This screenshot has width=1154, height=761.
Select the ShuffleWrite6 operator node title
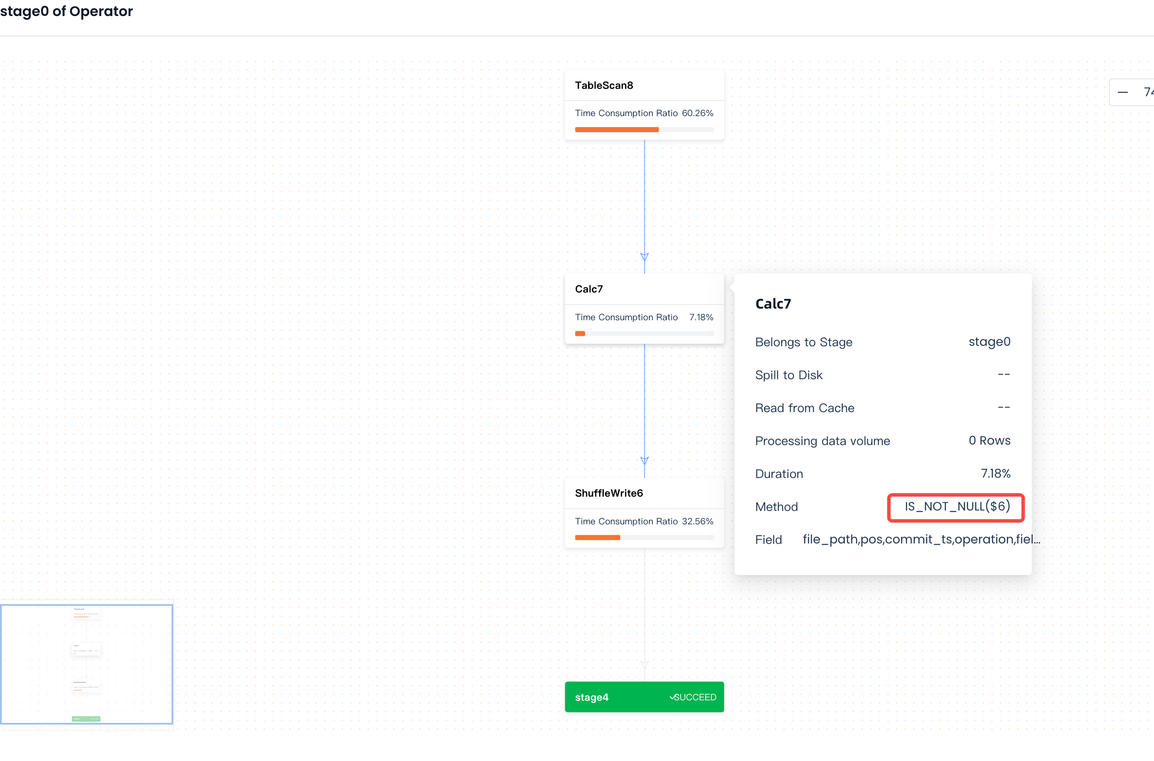[609, 493]
